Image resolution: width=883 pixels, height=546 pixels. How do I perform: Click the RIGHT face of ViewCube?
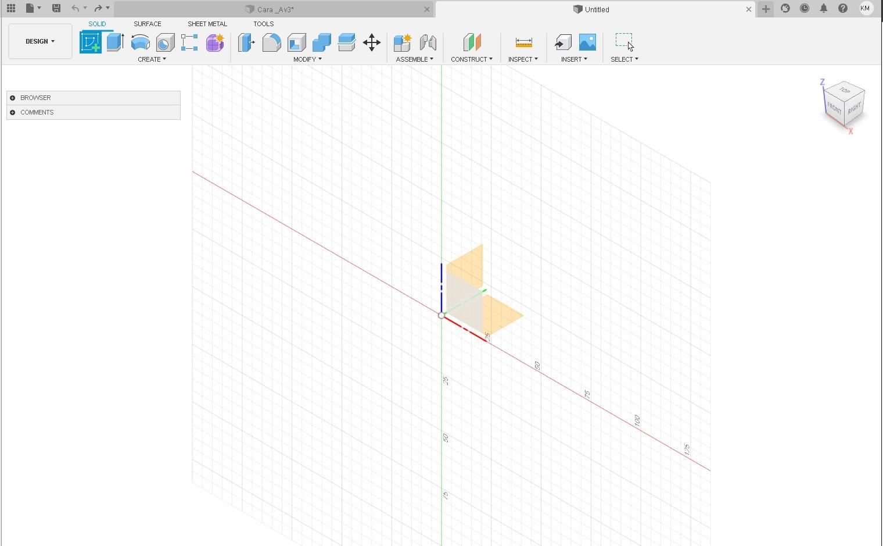[x=855, y=108]
